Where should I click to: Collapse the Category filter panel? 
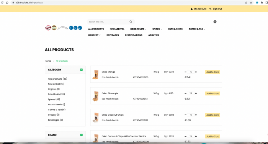81,70
